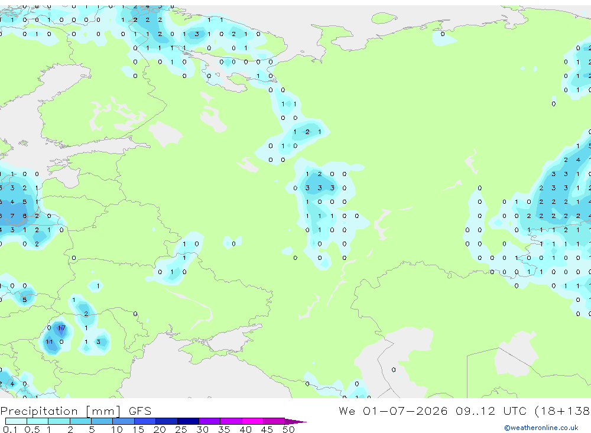Click the legend label '35'
Viewport: 591px width, 433px height.
[x=224, y=429]
